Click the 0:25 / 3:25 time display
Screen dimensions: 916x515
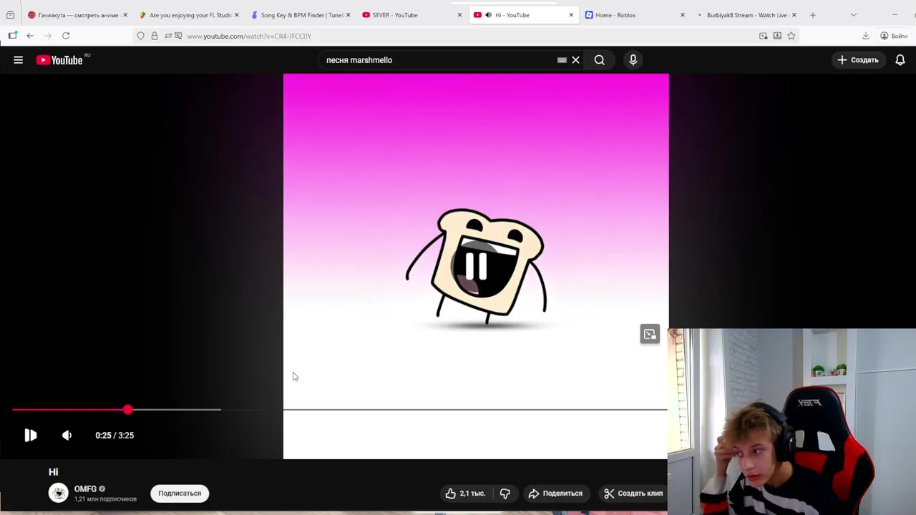[114, 435]
